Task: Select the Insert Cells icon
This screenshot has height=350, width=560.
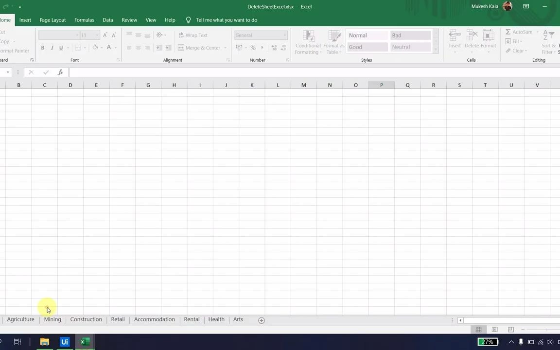Action: [455, 39]
